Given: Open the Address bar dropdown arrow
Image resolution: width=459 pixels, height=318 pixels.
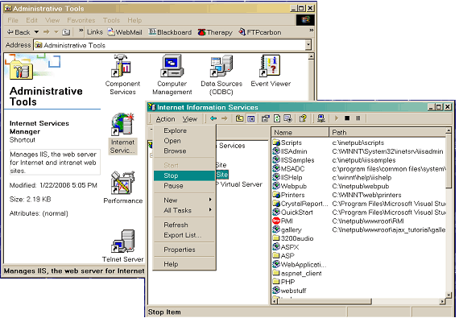Looking at the screenshot, I should pyautogui.click(x=308, y=45).
